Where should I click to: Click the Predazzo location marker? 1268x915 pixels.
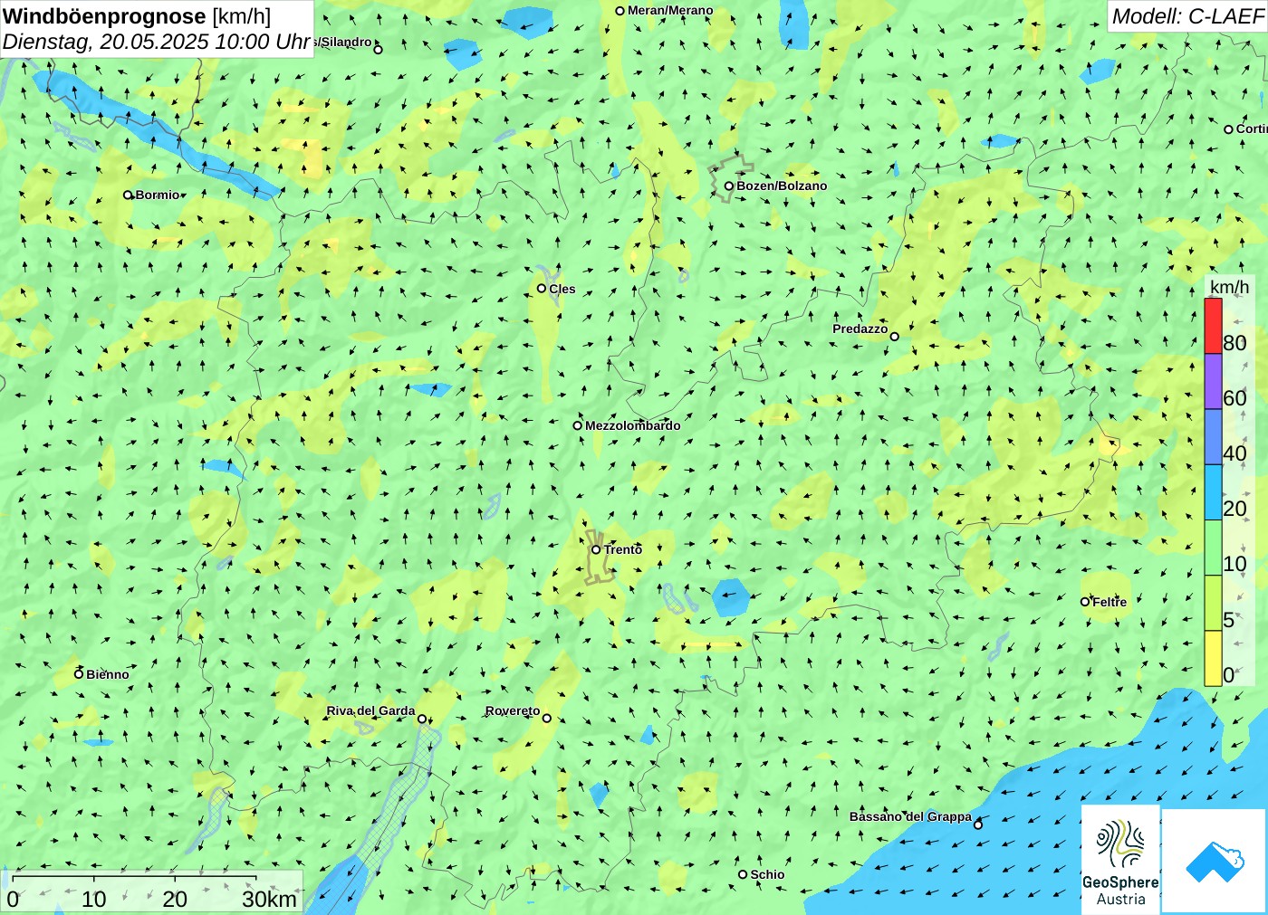click(894, 337)
